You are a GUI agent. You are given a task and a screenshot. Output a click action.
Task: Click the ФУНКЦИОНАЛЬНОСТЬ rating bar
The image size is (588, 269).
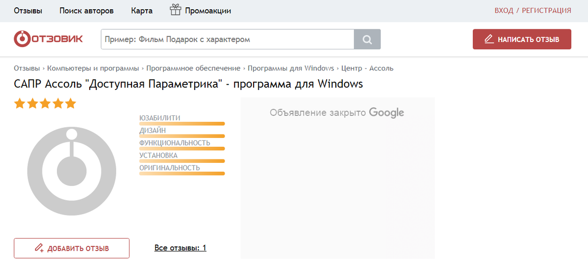(182, 149)
